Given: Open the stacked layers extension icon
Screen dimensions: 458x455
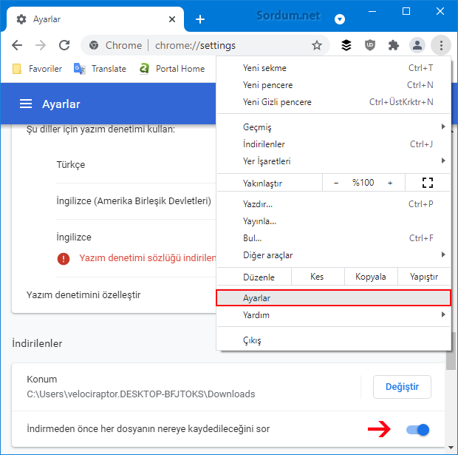Looking at the screenshot, I should [346, 45].
